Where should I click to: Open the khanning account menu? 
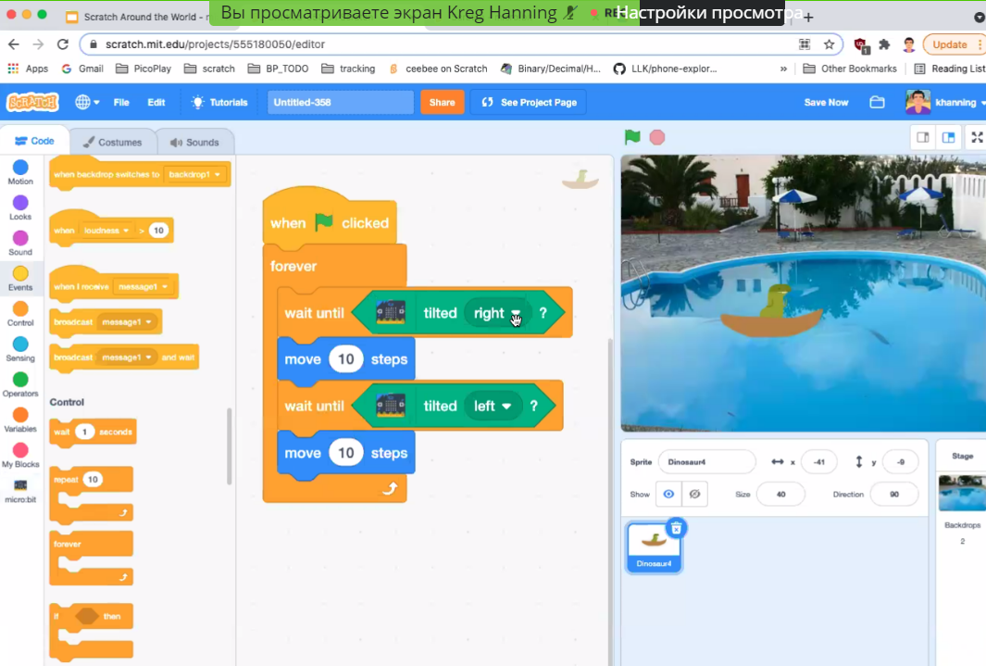tap(946, 102)
